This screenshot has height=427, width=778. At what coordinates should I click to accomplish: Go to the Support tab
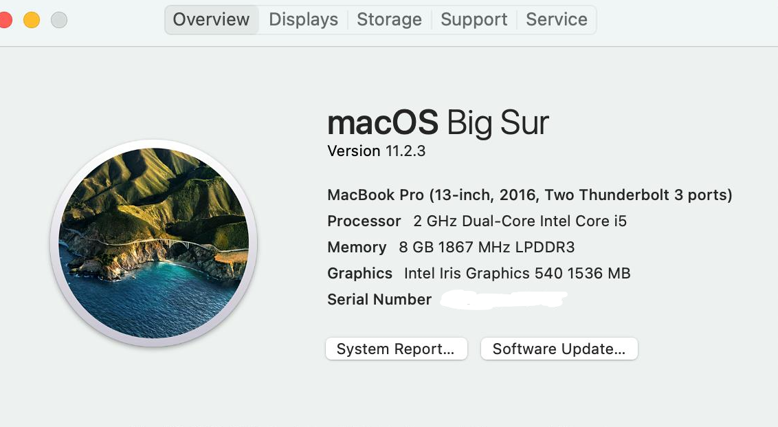[474, 19]
